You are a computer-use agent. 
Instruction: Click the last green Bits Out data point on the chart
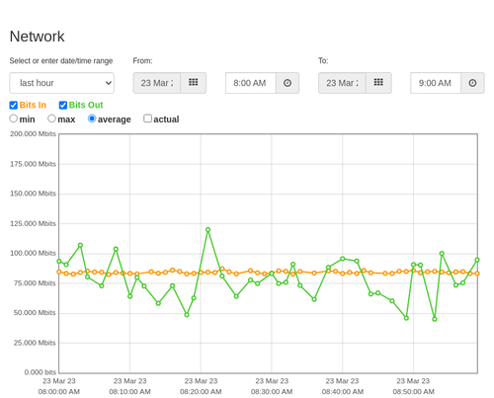click(477, 260)
